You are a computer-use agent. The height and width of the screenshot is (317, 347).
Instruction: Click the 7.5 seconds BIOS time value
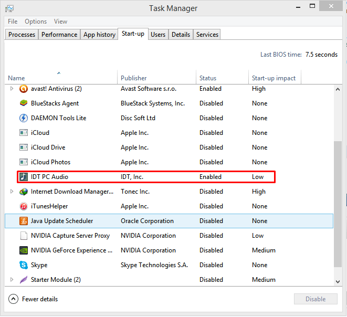pos(321,55)
